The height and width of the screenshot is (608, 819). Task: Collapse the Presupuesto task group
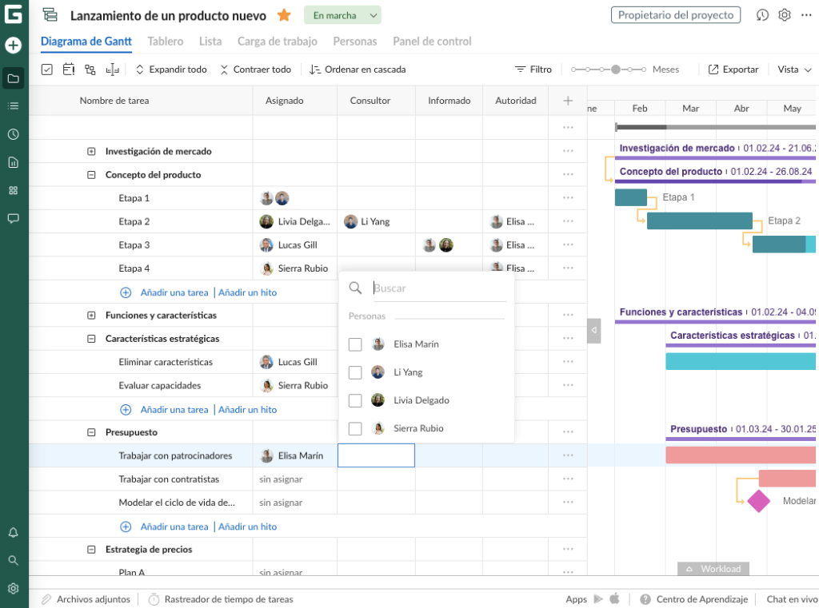91,432
